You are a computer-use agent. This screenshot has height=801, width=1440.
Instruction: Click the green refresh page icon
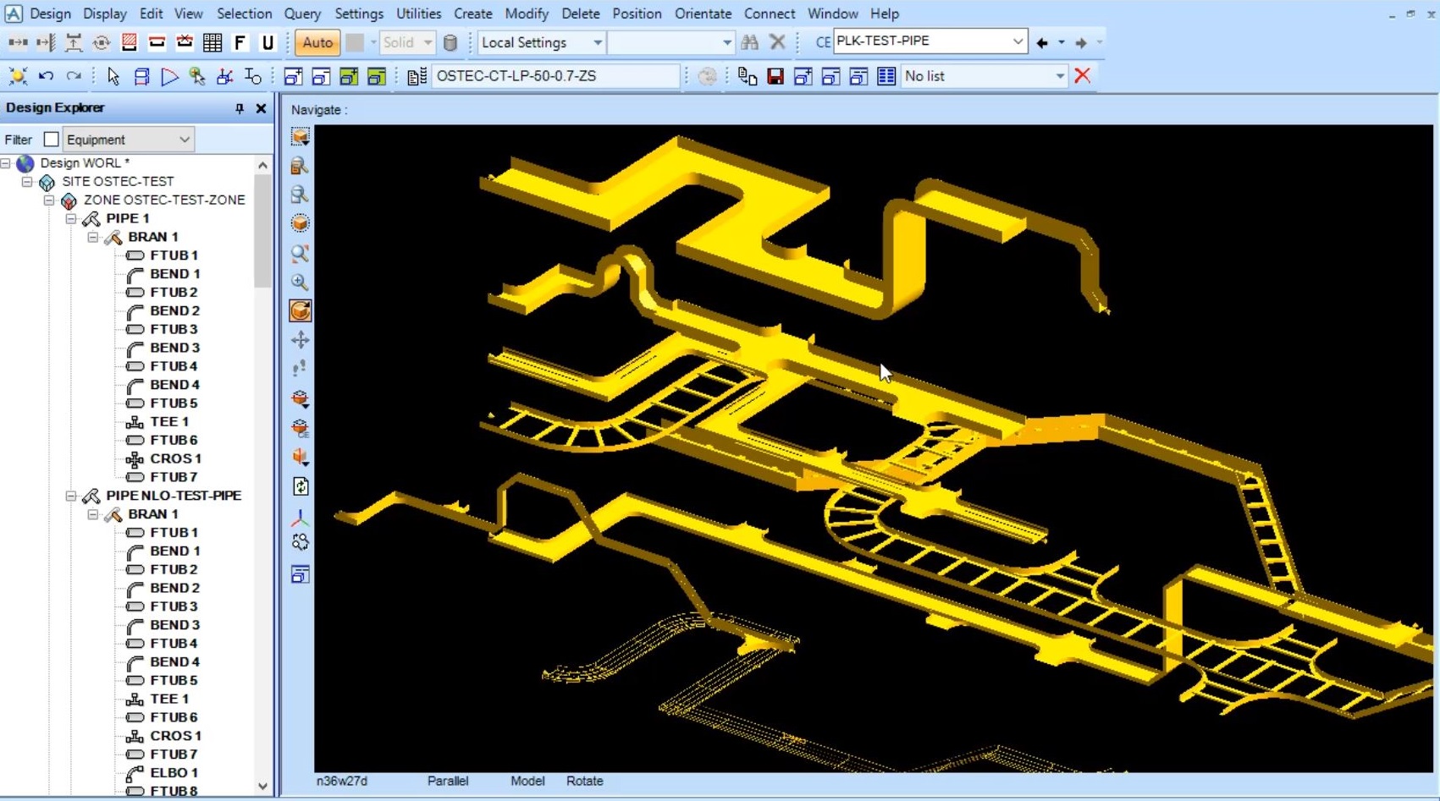pyautogui.click(x=300, y=486)
